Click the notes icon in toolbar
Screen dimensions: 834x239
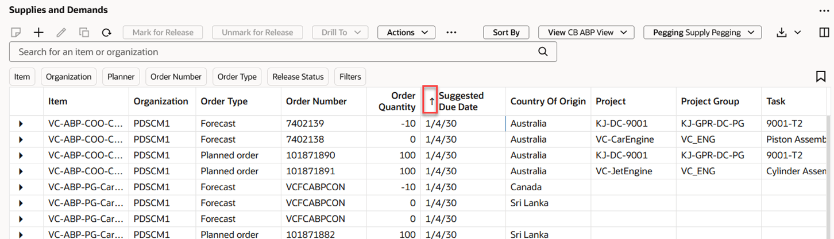(17, 33)
